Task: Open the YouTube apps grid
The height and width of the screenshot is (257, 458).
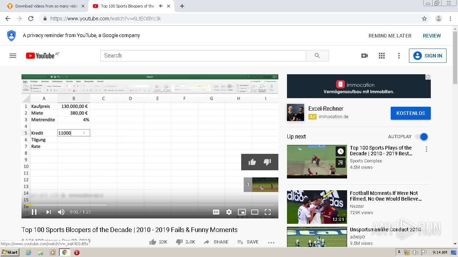Action: [x=382, y=56]
